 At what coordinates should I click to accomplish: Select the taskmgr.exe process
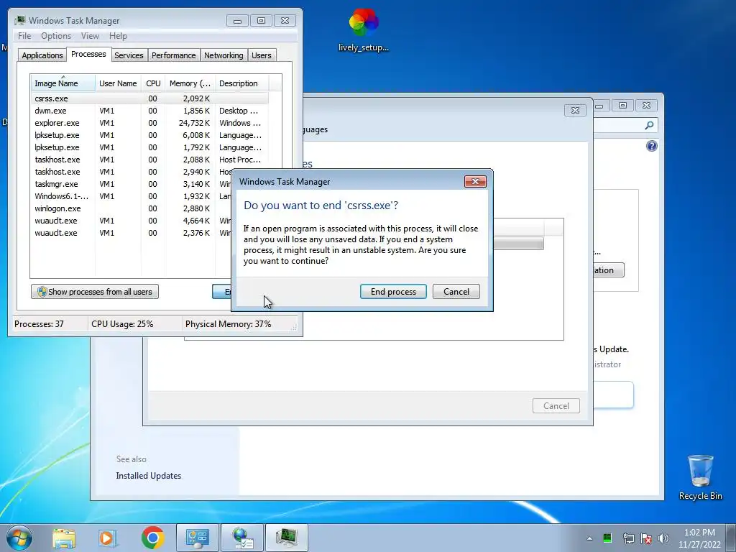click(132, 184)
